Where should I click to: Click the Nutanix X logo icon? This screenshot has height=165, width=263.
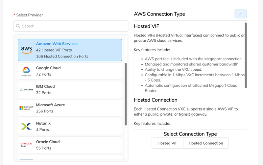(26, 127)
